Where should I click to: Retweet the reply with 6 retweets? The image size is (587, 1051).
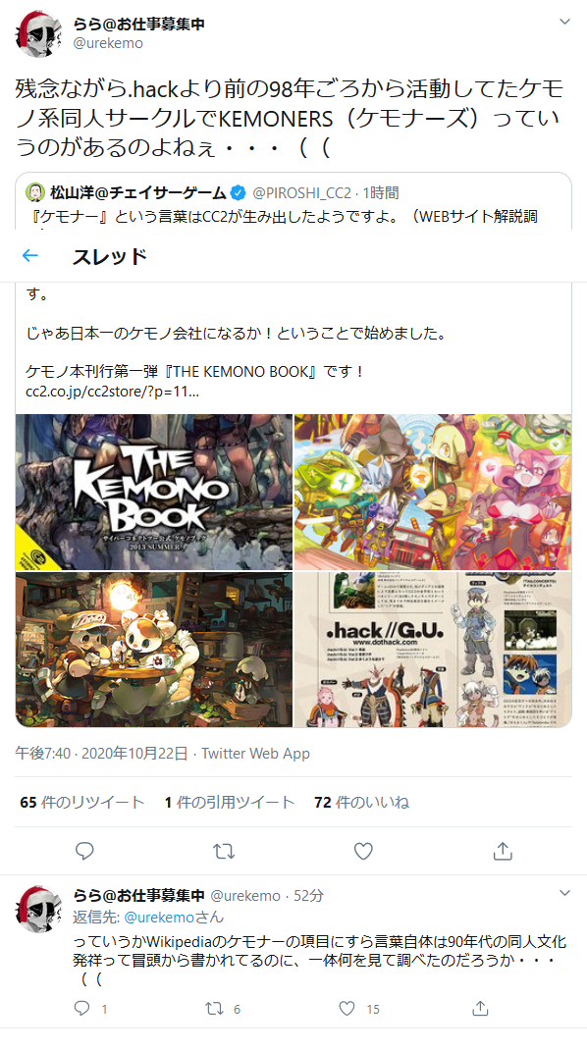point(214,1008)
